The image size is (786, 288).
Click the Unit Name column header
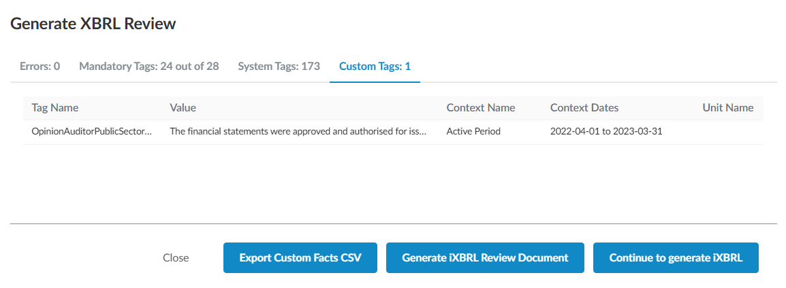coord(727,108)
